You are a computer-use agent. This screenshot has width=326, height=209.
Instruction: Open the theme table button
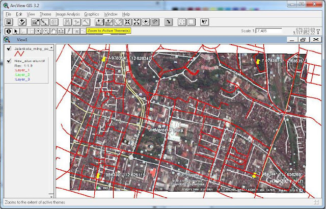54,22
